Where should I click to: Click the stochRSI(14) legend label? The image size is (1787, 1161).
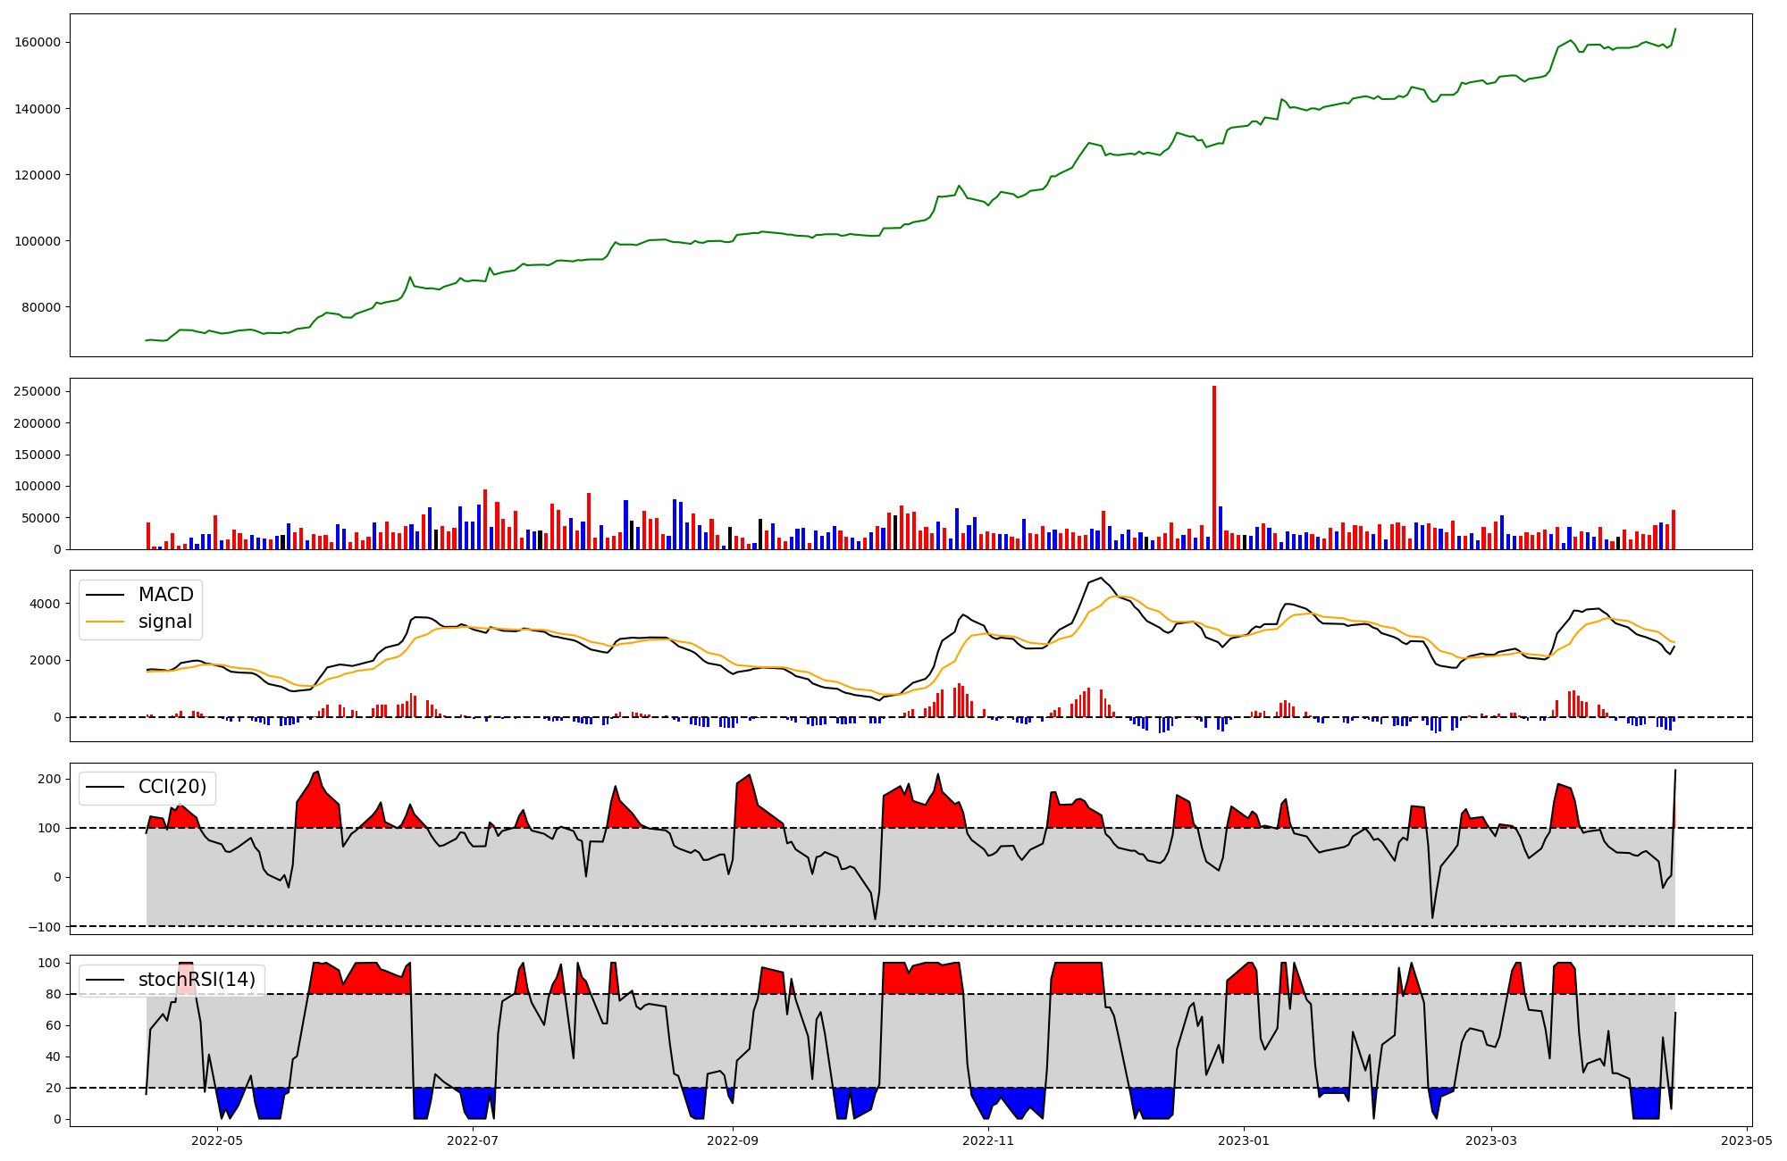197,980
